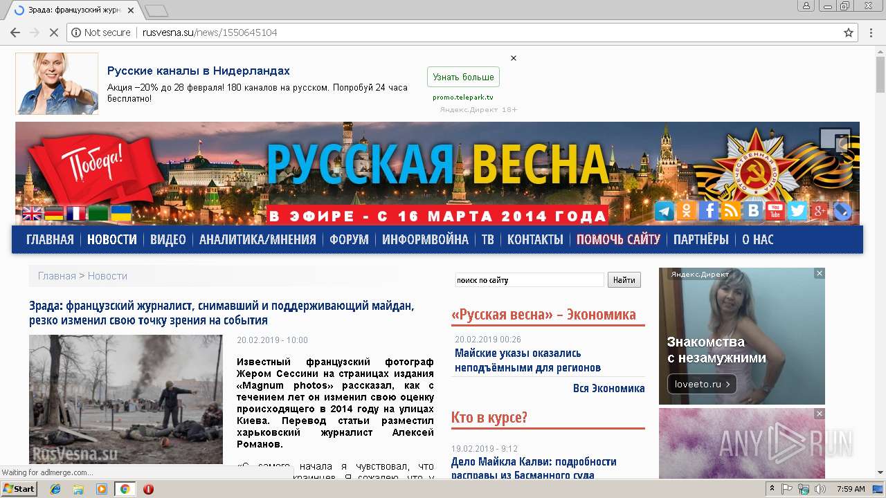
Task: Focus the site search field
Action: [x=530, y=280]
